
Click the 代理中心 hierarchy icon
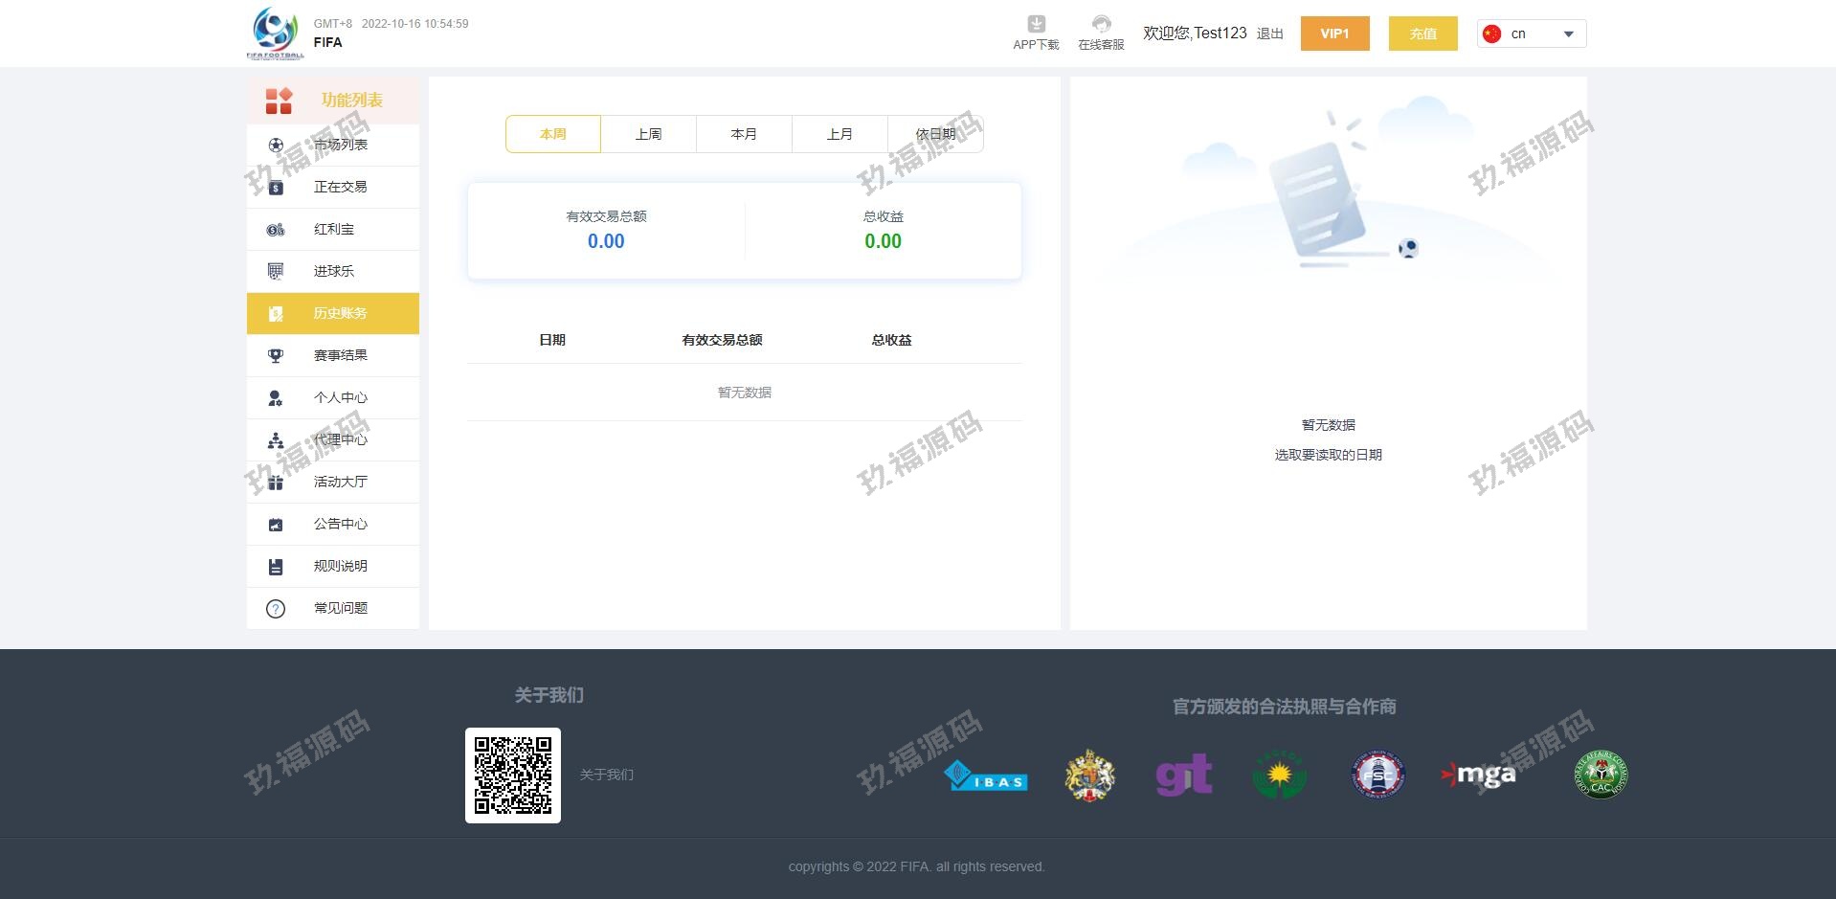(276, 440)
